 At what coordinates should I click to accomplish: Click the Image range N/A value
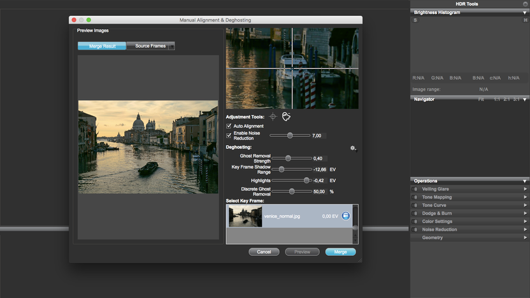tap(483, 90)
